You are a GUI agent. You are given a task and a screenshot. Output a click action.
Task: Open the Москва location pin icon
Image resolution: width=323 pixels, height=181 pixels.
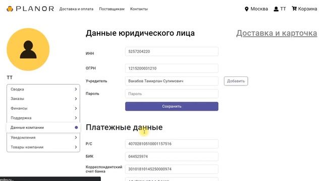(246, 9)
